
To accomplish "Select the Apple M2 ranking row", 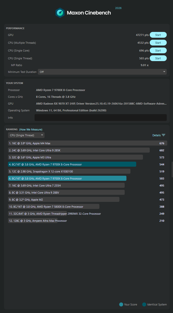I will (87, 200).
